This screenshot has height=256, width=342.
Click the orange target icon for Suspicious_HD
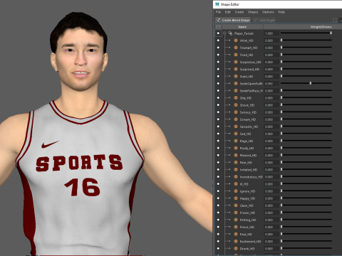pos(236,62)
